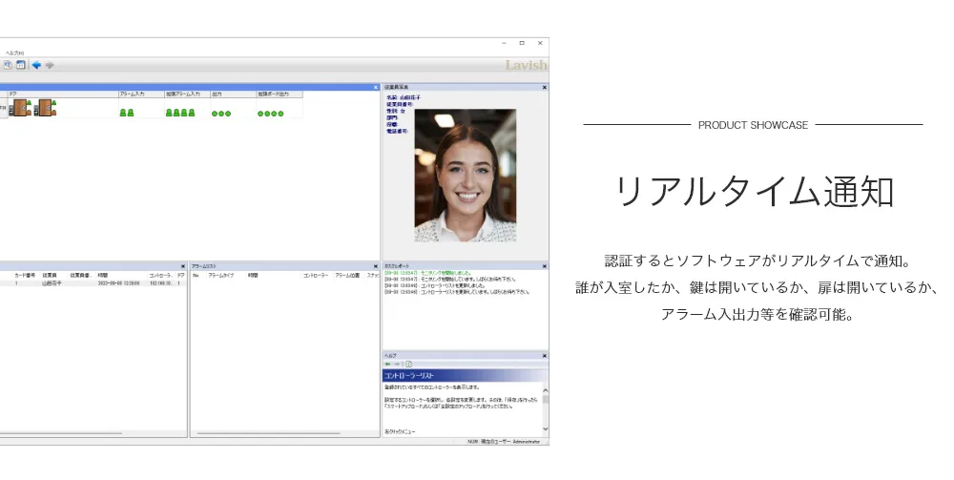Close the card event list panel
The width and height of the screenshot is (954, 480).
coord(182,266)
